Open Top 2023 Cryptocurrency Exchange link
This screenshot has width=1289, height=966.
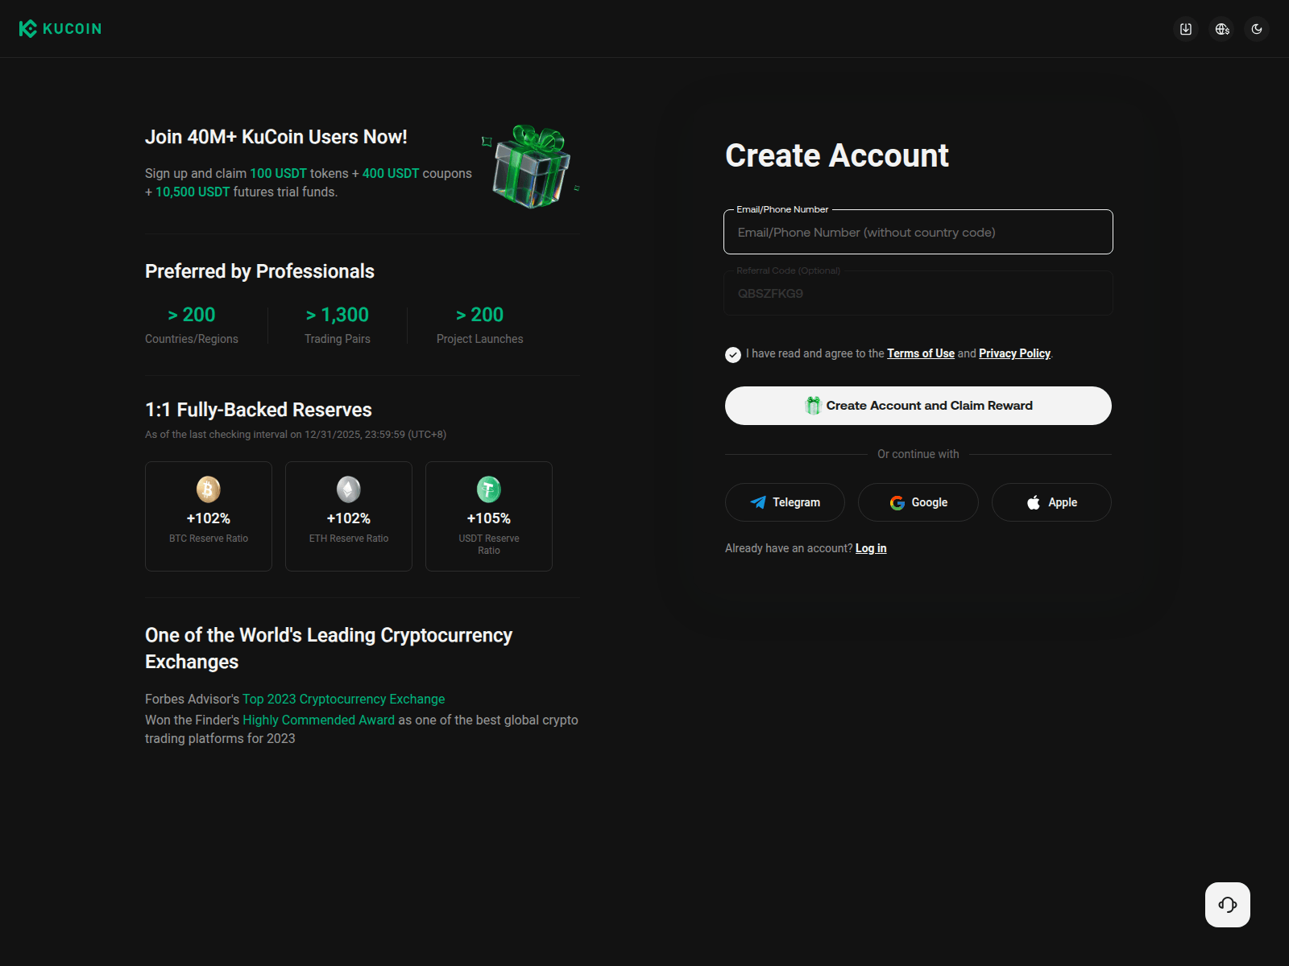tap(344, 699)
